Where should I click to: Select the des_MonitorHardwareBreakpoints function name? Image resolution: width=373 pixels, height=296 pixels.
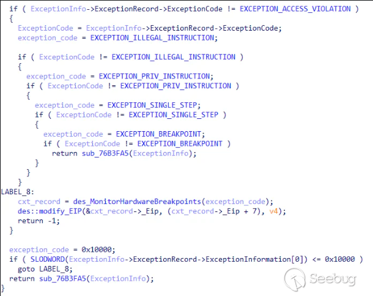137,202
